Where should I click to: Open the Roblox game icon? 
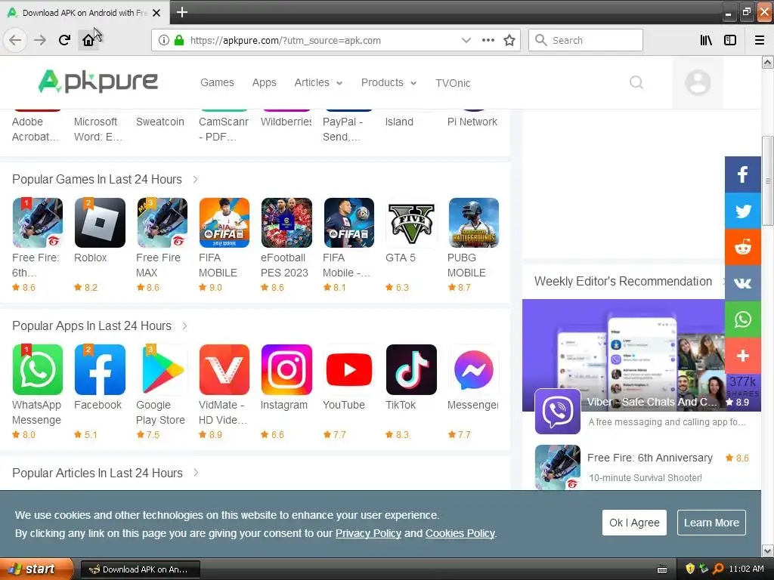(x=100, y=223)
